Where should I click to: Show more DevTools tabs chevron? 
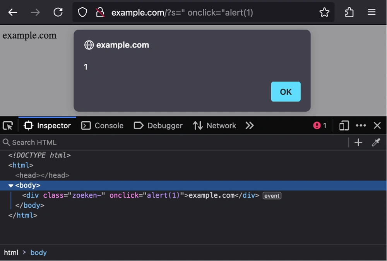coord(250,125)
